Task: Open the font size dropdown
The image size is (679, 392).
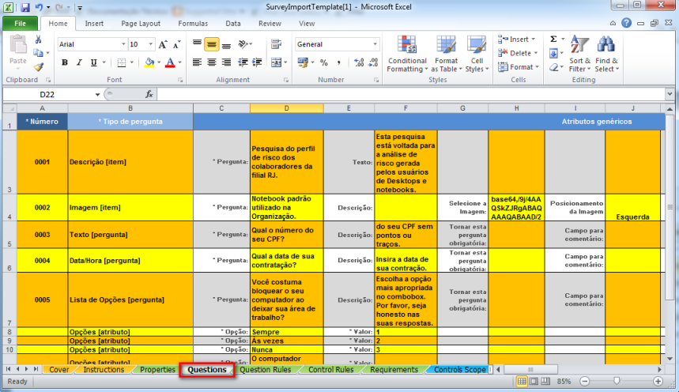Action: click(x=151, y=44)
